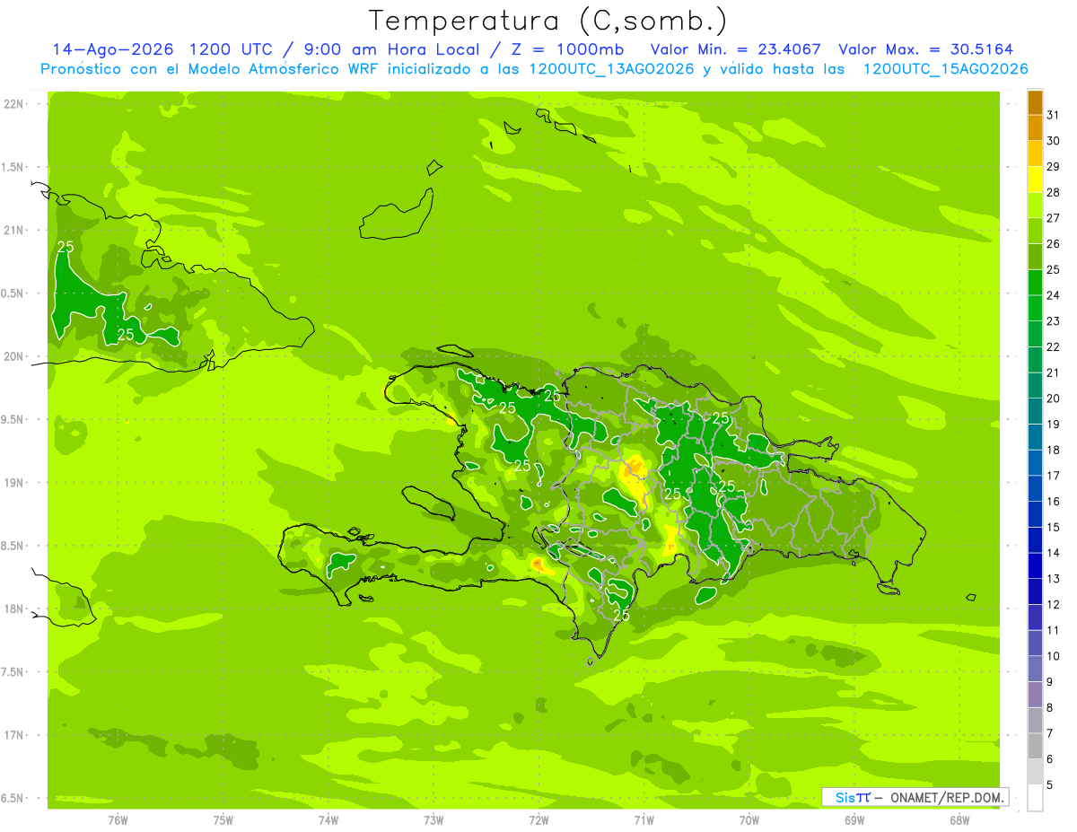Click the "70W" longitude label
Viewport: 1077px width, 832px height.
pos(749,819)
